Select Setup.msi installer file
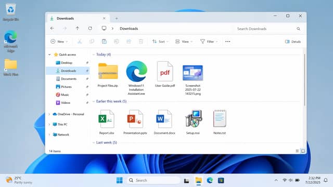Viewport: 333px width, 187px height. point(193,122)
